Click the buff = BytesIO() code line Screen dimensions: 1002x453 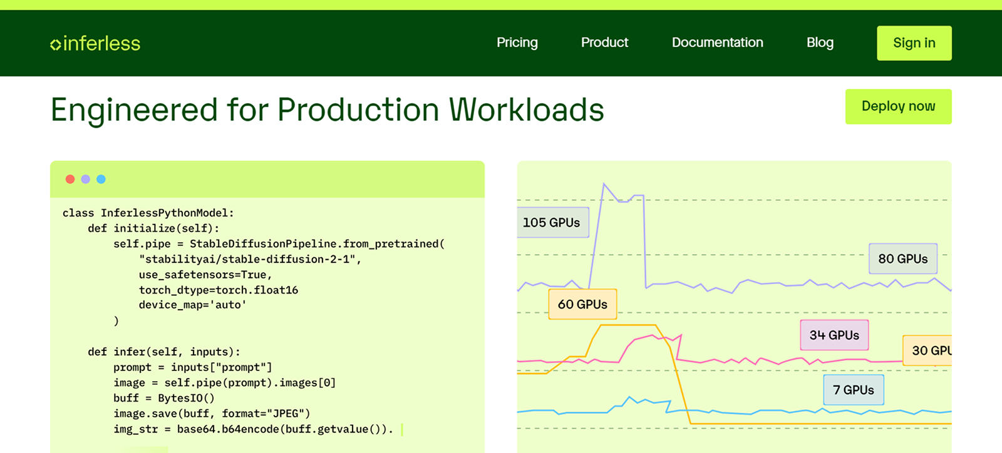(164, 398)
